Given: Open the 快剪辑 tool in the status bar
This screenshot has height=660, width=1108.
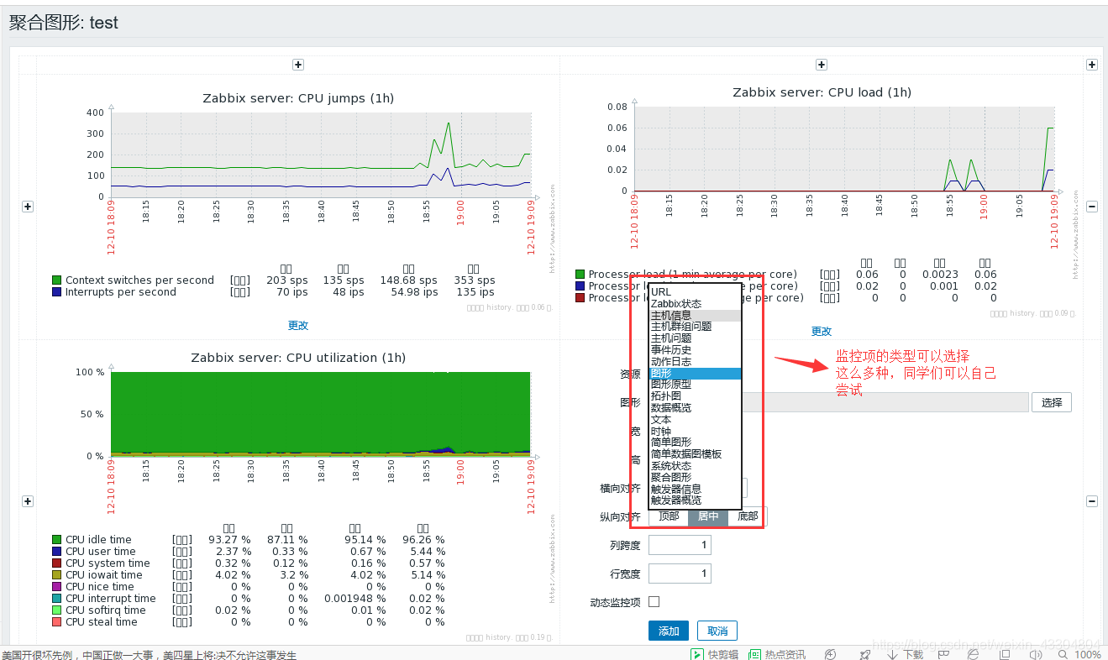Looking at the screenshot, I should click(715, 654).
